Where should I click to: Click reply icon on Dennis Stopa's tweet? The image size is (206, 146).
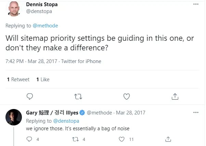click(x=30, y=96)
